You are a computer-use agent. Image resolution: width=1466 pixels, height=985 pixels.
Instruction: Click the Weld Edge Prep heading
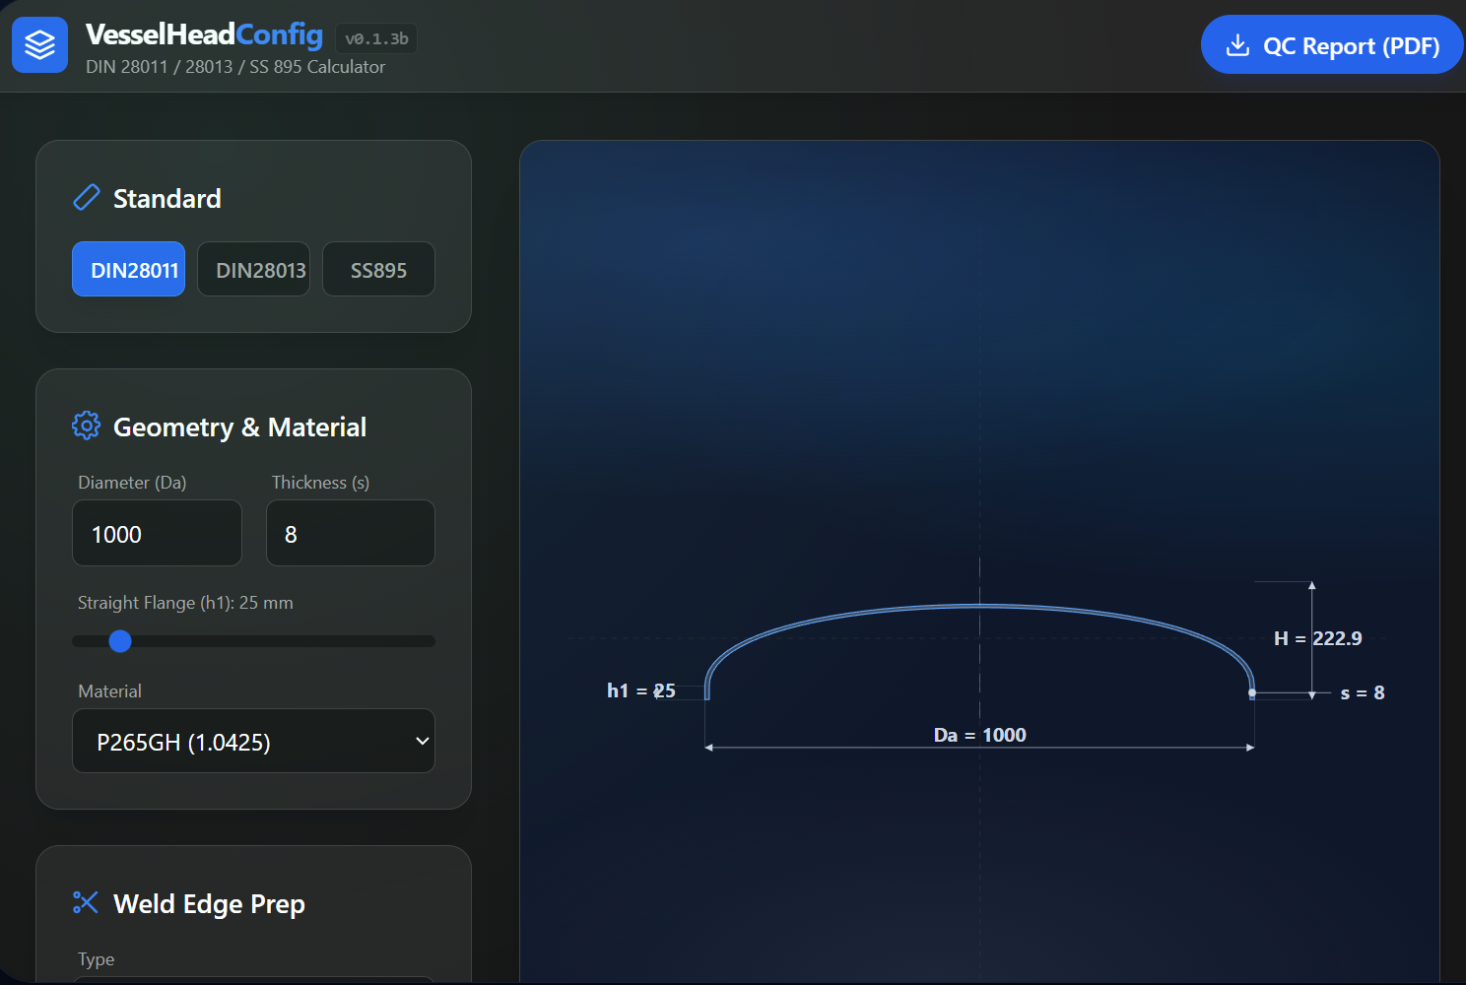(x=209, y=904)
